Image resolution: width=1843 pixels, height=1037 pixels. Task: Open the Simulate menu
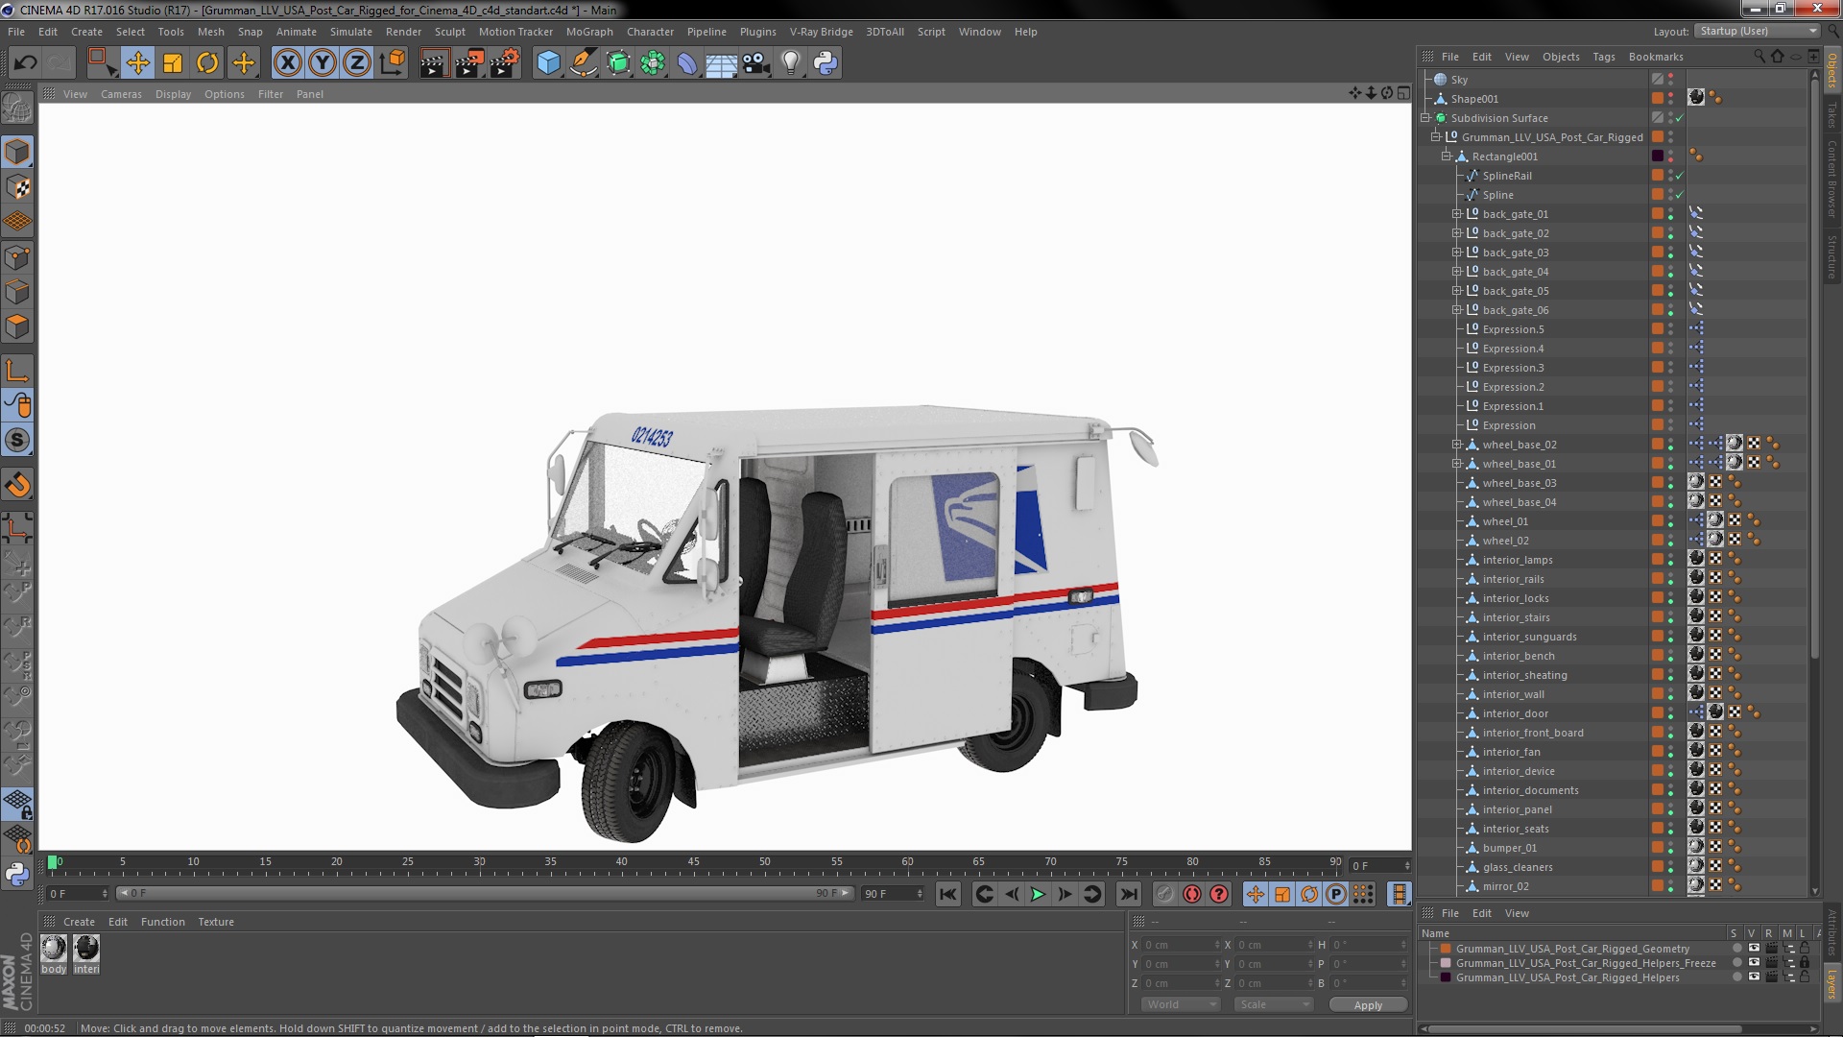pos(350,32)
